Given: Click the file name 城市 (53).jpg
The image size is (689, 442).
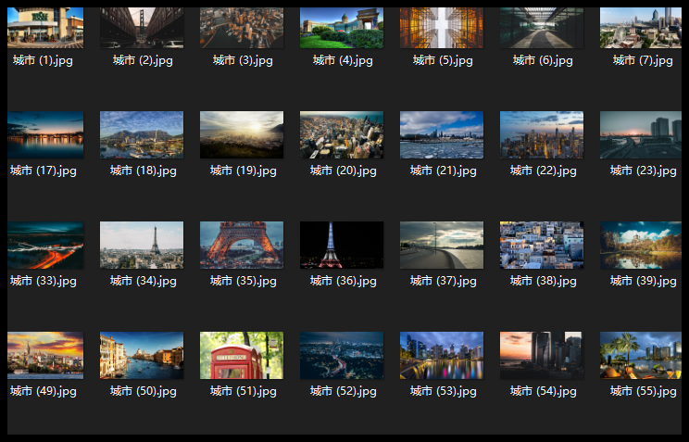Looking at the screenshot, I should pos(444,391).
